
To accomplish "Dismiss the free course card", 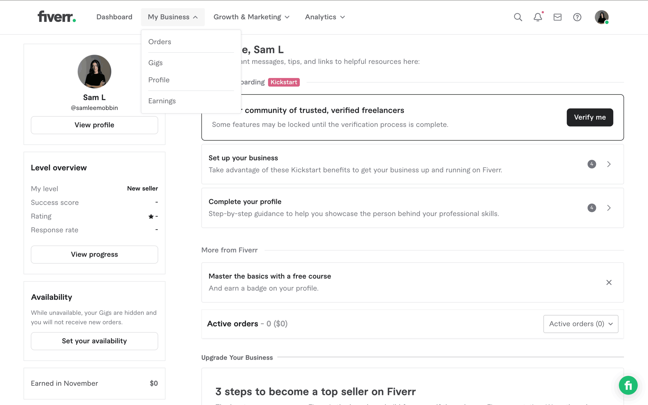I will (609, 282).
